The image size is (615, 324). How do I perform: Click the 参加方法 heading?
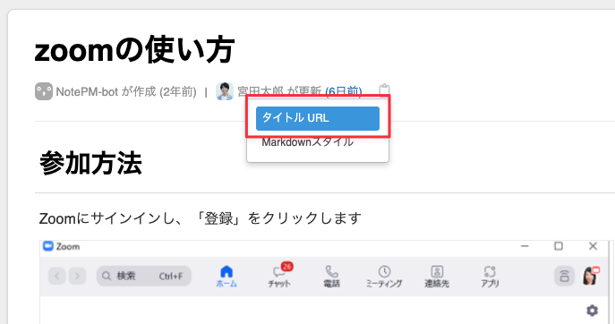90,163
